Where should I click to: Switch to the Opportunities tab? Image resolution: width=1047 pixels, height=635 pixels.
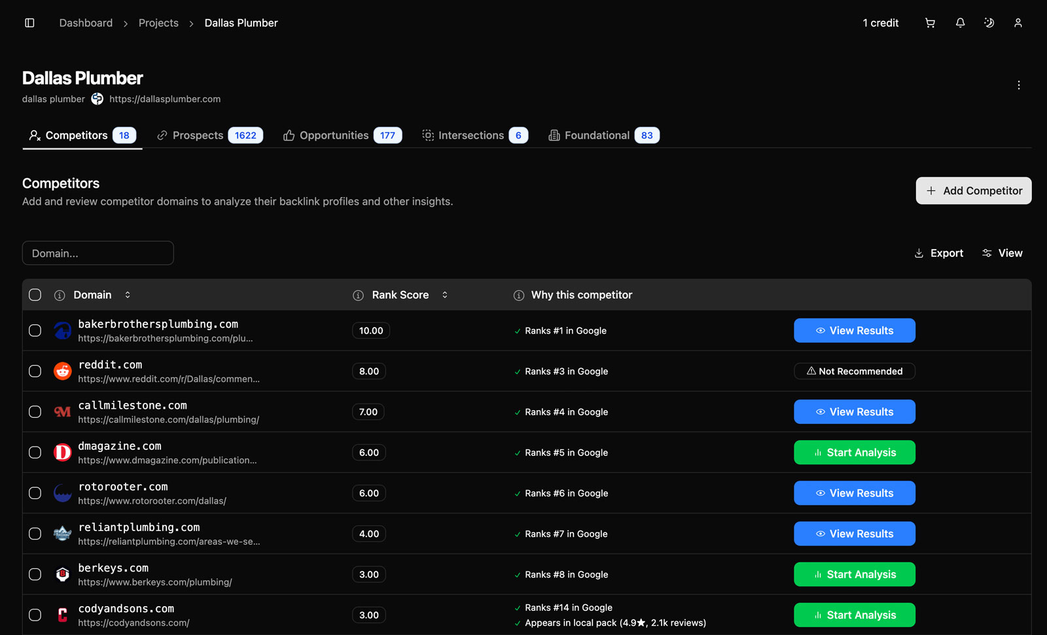click(342, 135)
